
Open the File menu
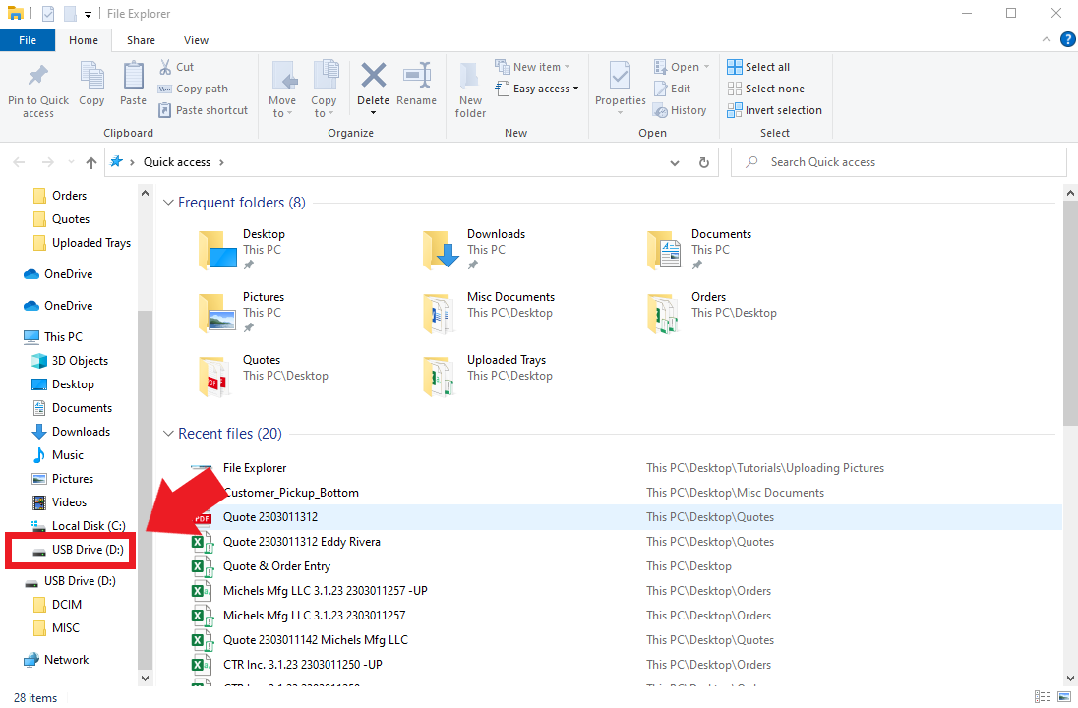pyautogui.click(x=28, y=39)
